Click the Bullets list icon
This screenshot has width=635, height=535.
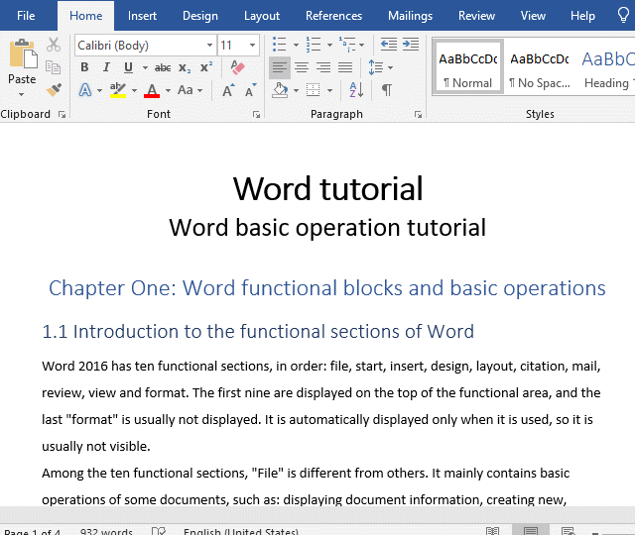(x=280, y=45)
